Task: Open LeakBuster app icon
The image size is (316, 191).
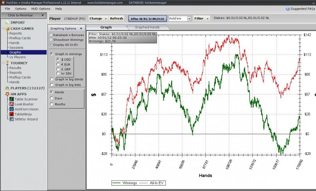Action: coord(11,104)
